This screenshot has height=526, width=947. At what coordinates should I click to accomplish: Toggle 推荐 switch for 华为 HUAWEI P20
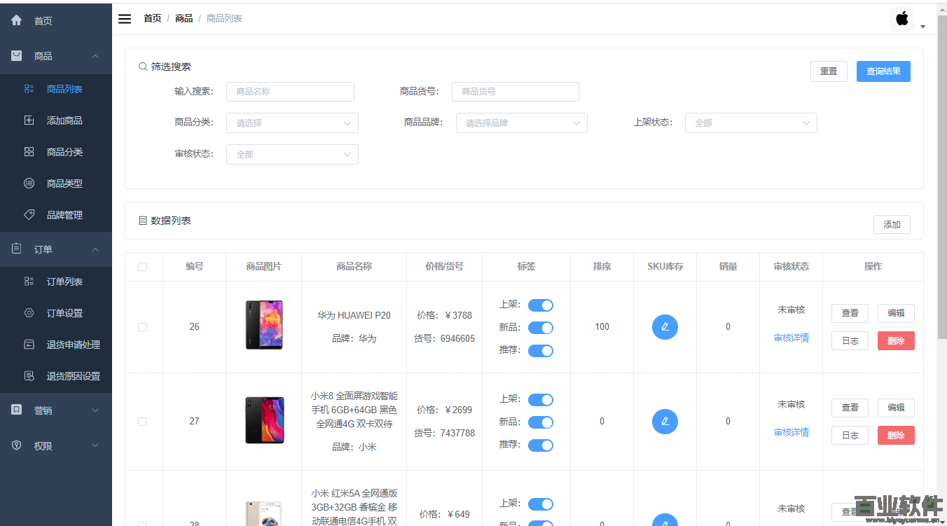point(541,351)
